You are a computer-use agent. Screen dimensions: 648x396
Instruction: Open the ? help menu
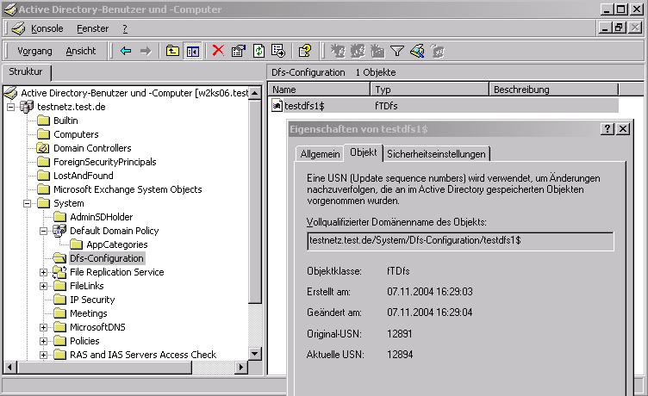[x=125, y=28]
